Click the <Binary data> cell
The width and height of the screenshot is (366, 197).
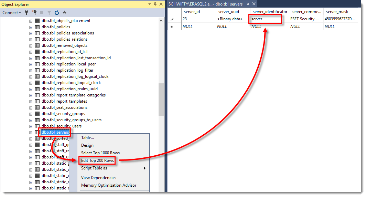233,19
